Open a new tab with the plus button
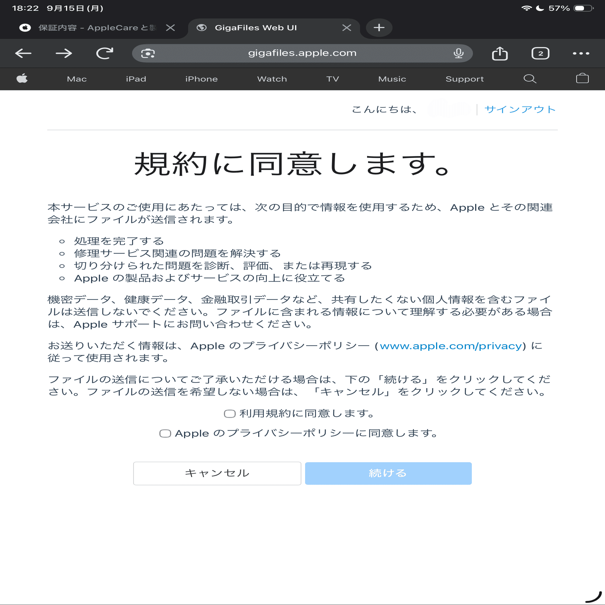This screenshot has height=605, width=605. coord(378,27)
